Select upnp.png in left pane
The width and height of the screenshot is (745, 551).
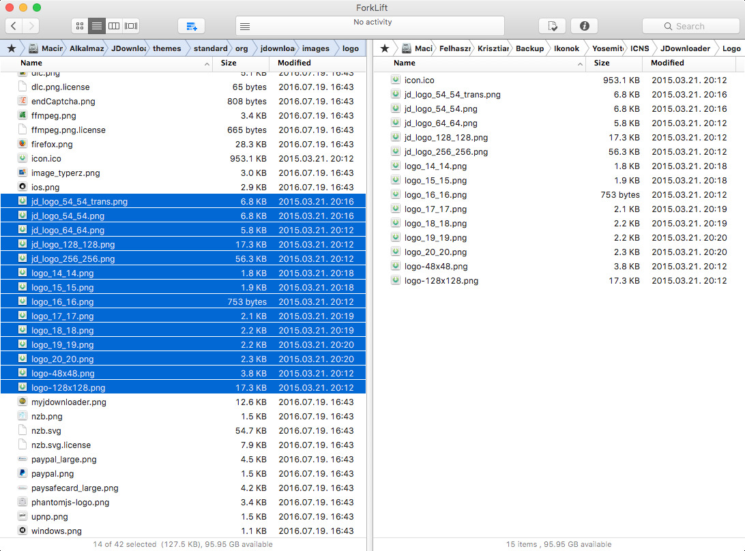184,516
